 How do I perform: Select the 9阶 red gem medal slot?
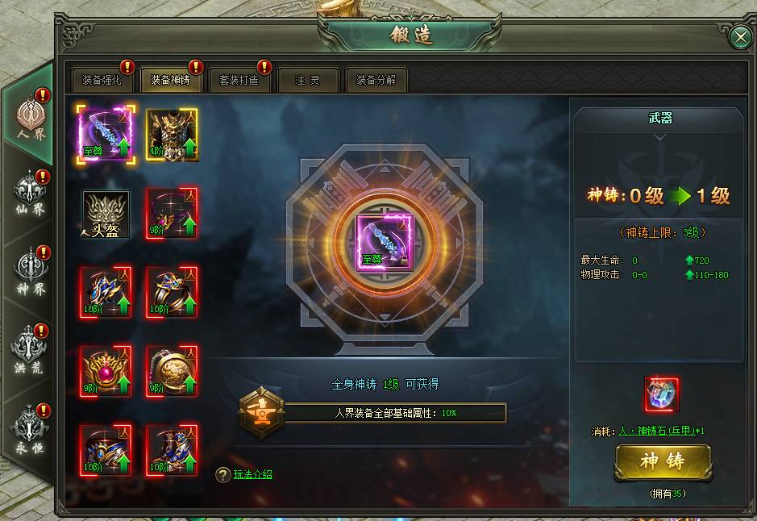coord(106,371)
